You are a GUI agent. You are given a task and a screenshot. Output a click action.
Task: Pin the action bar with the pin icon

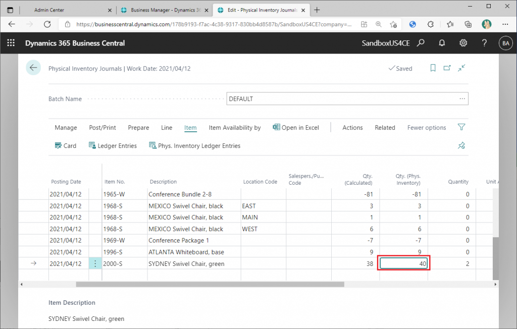(x=461, y=145)
